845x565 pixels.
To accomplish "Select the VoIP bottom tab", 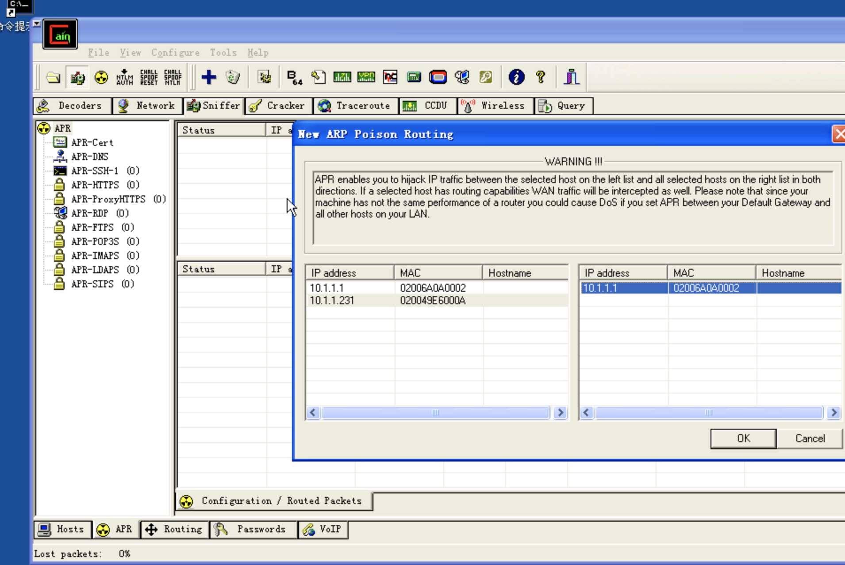I will (323, 529).
